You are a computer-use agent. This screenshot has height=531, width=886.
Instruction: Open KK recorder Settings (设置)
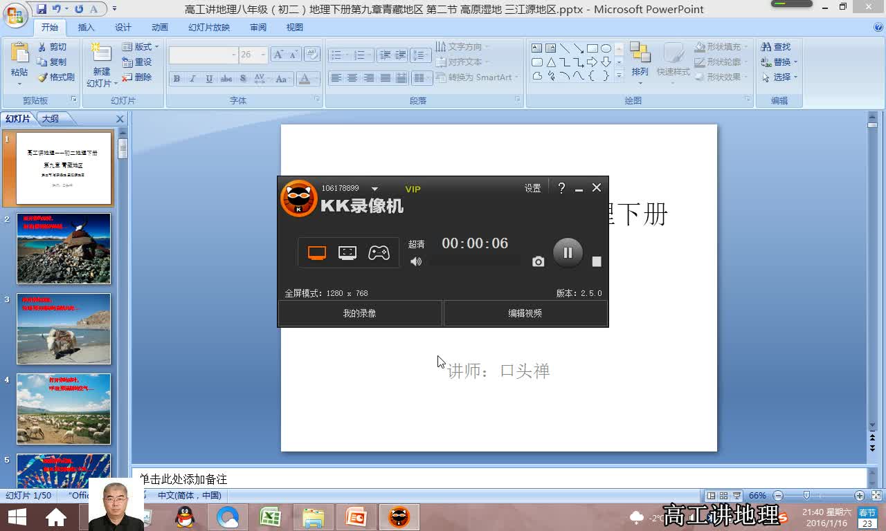pos(532,188)
